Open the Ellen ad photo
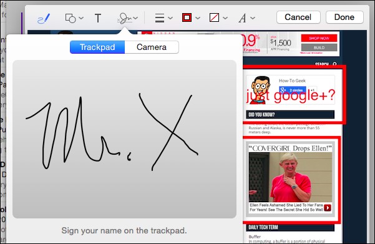Screen dimensions: 375x244 click(x=290, y=177)
